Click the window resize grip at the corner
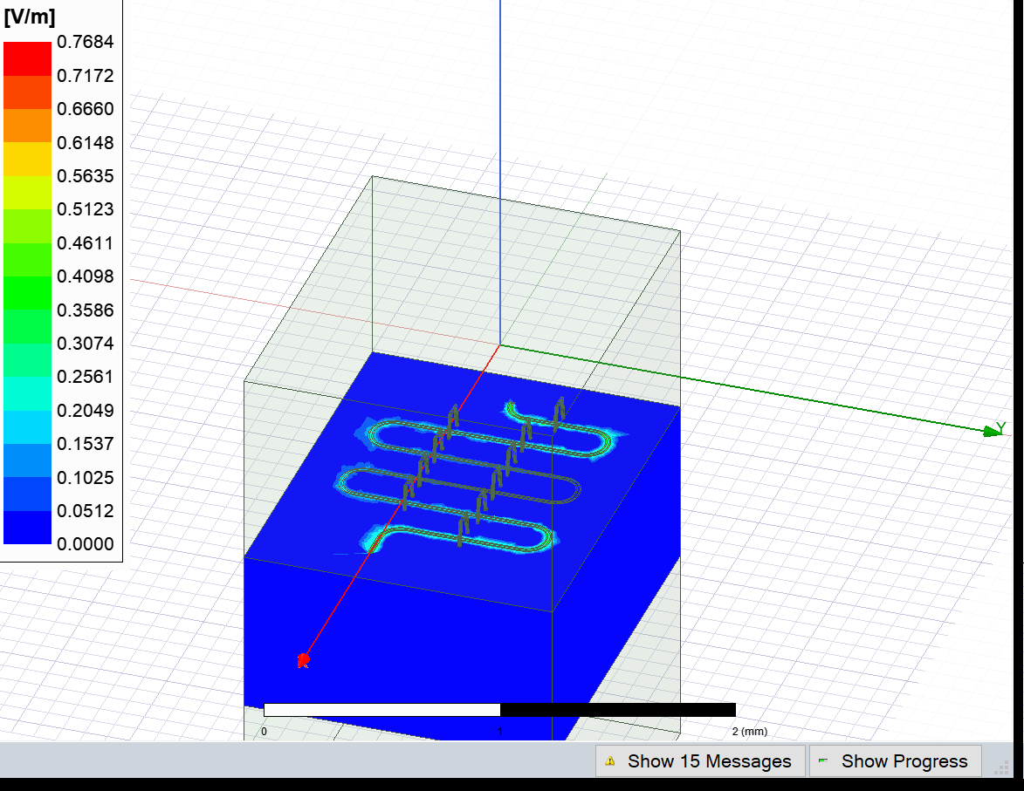The width and height of the screenshot is (1024, 791). point(1000,769)
